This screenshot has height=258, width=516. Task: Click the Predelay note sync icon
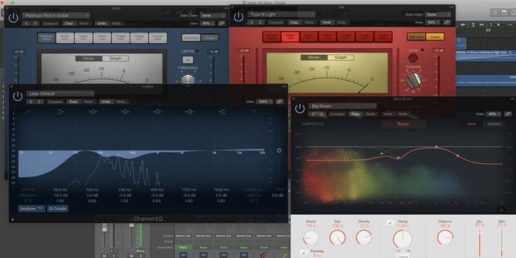304,253
